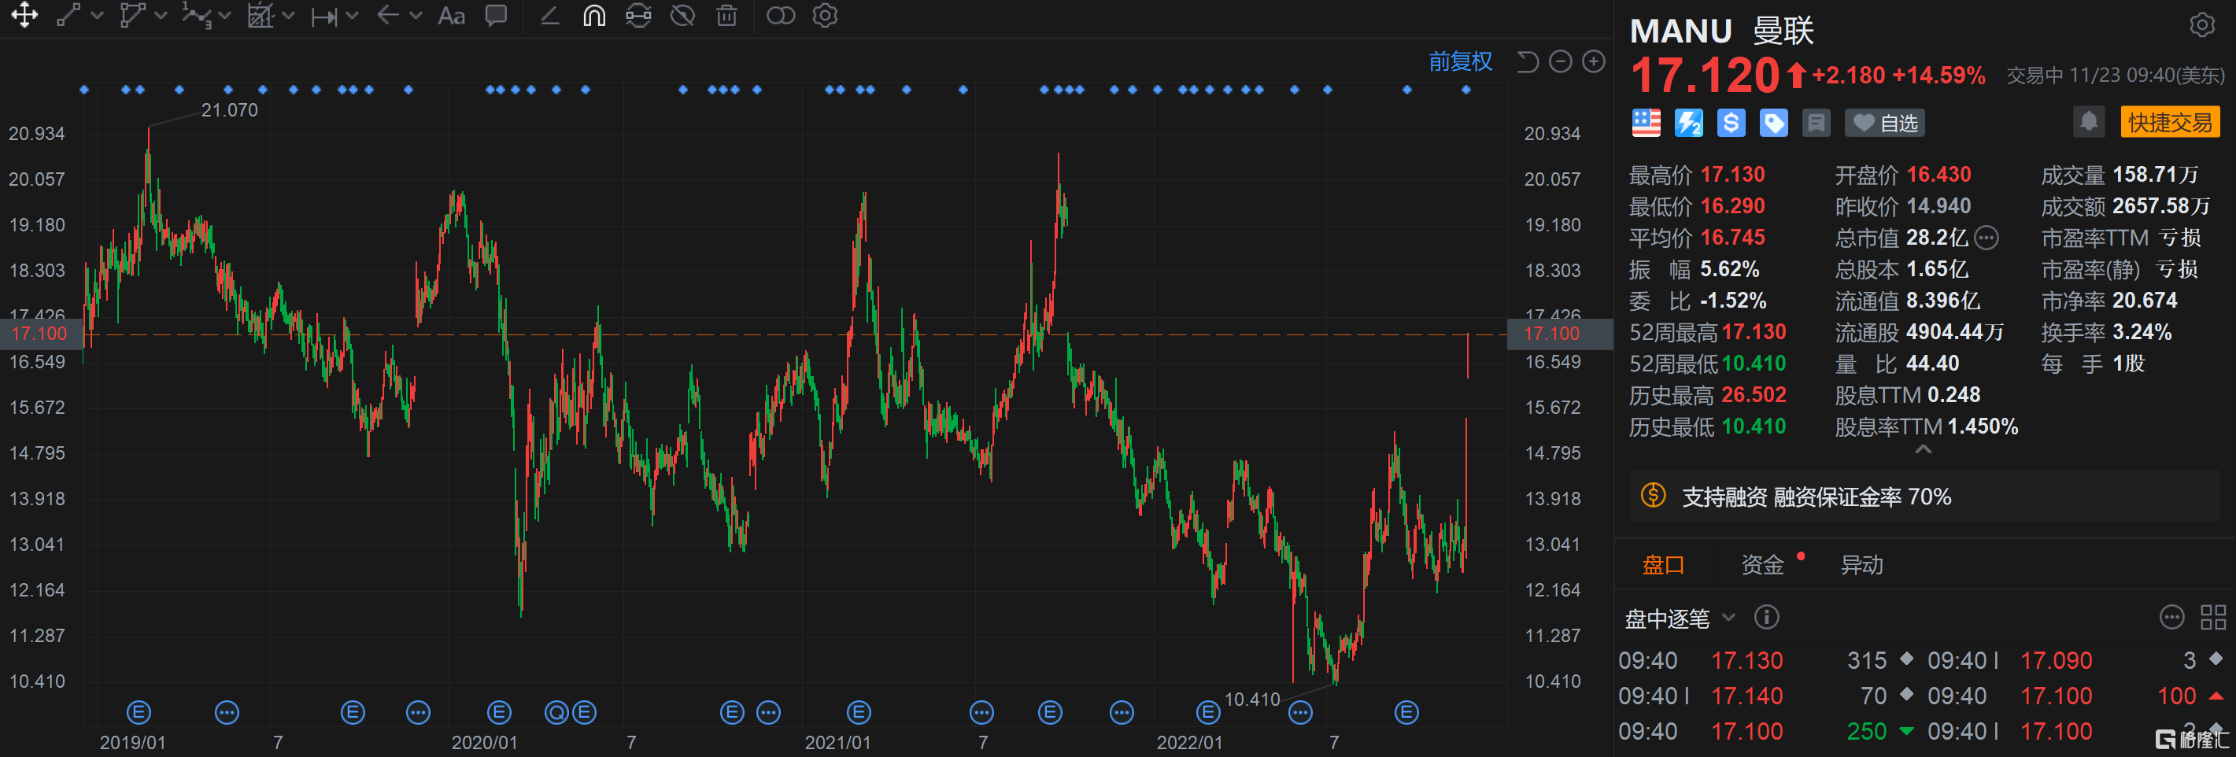Viewport: 2236px width, 757px height.
Task: Click 10.410 low price label
Action: (x=1251, y=700)
